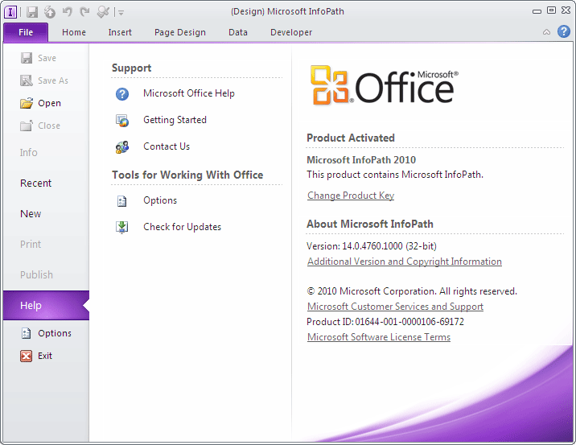Click the Save icon in Backstage sidebar
576x445 pixels.
pyautogui.click(x=27, y=58)
